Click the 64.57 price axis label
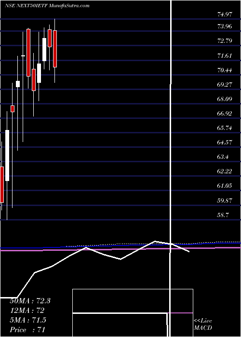The height and width of the screenshot is (337, 241). [x=225, y=143]
